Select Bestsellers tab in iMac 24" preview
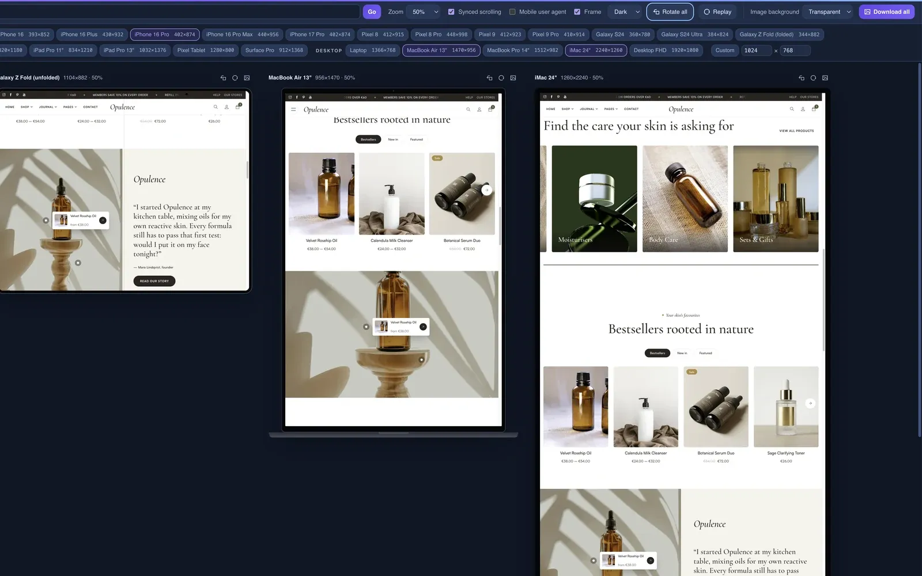The image size is (922, 576). pos(658,353)
